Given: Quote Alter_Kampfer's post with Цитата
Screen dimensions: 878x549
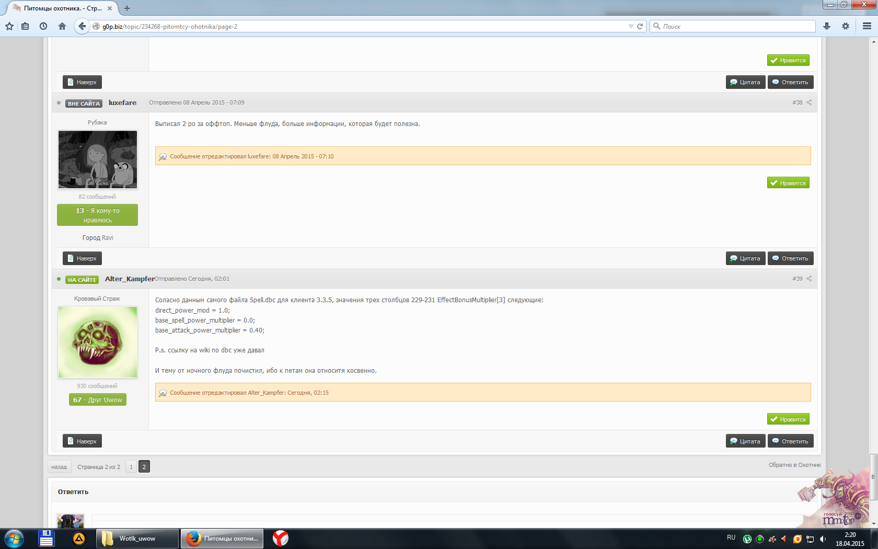Looking at the screenshot, I should tap(745, 441).
